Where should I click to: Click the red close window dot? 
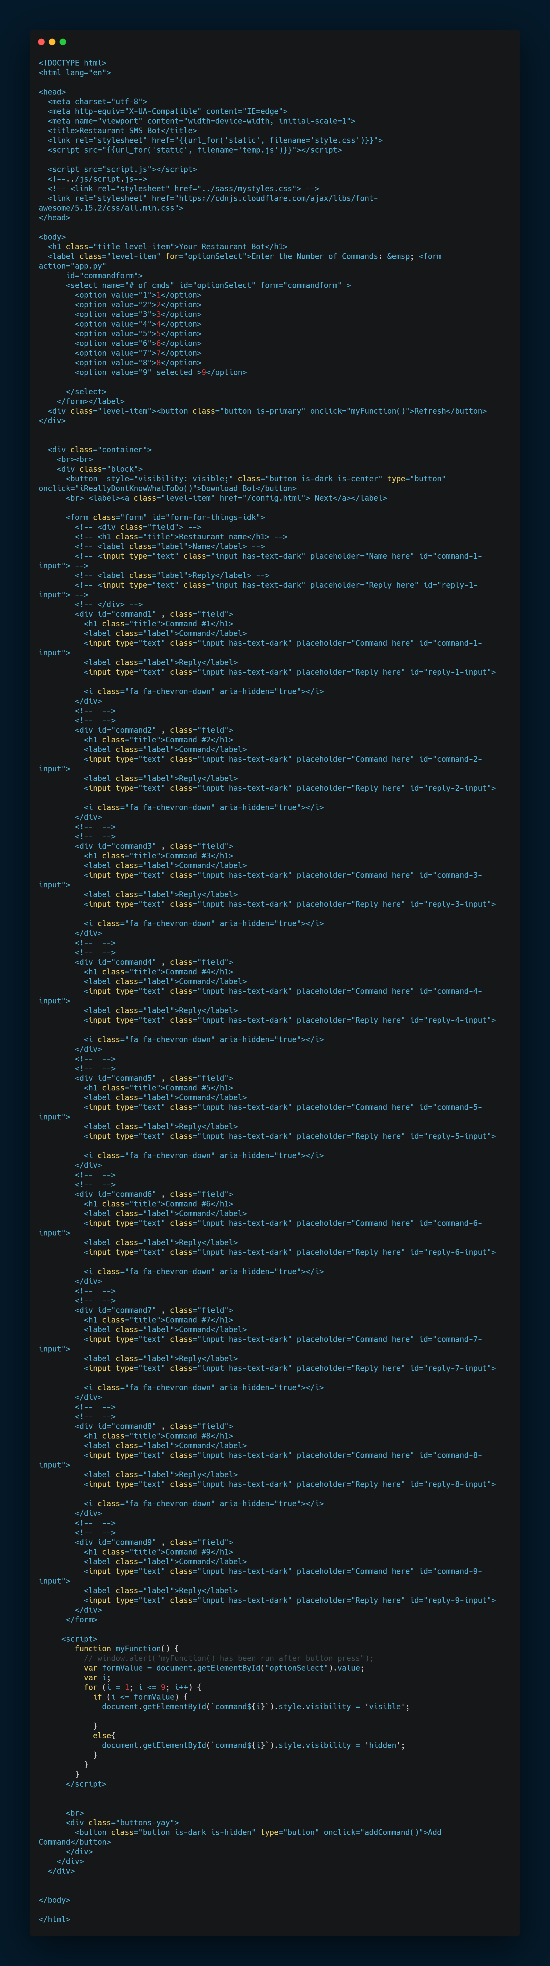pos(41,42)
